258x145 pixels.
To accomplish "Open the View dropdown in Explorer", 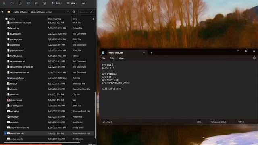I will tap(72, 3).
